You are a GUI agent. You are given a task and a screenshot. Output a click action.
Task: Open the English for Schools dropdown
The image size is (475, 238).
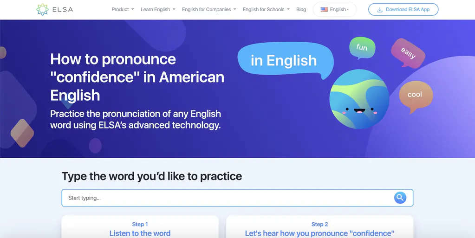point(266,9)
